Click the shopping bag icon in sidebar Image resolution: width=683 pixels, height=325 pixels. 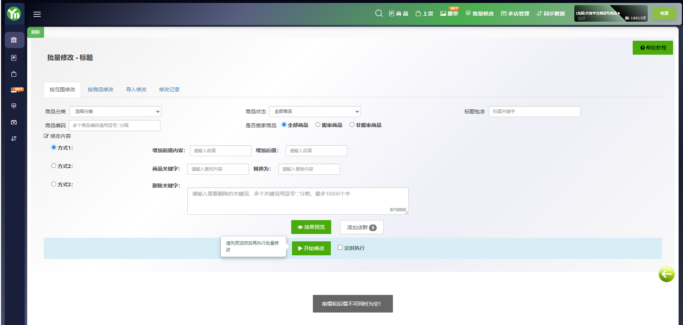click(x=14, y=74)
